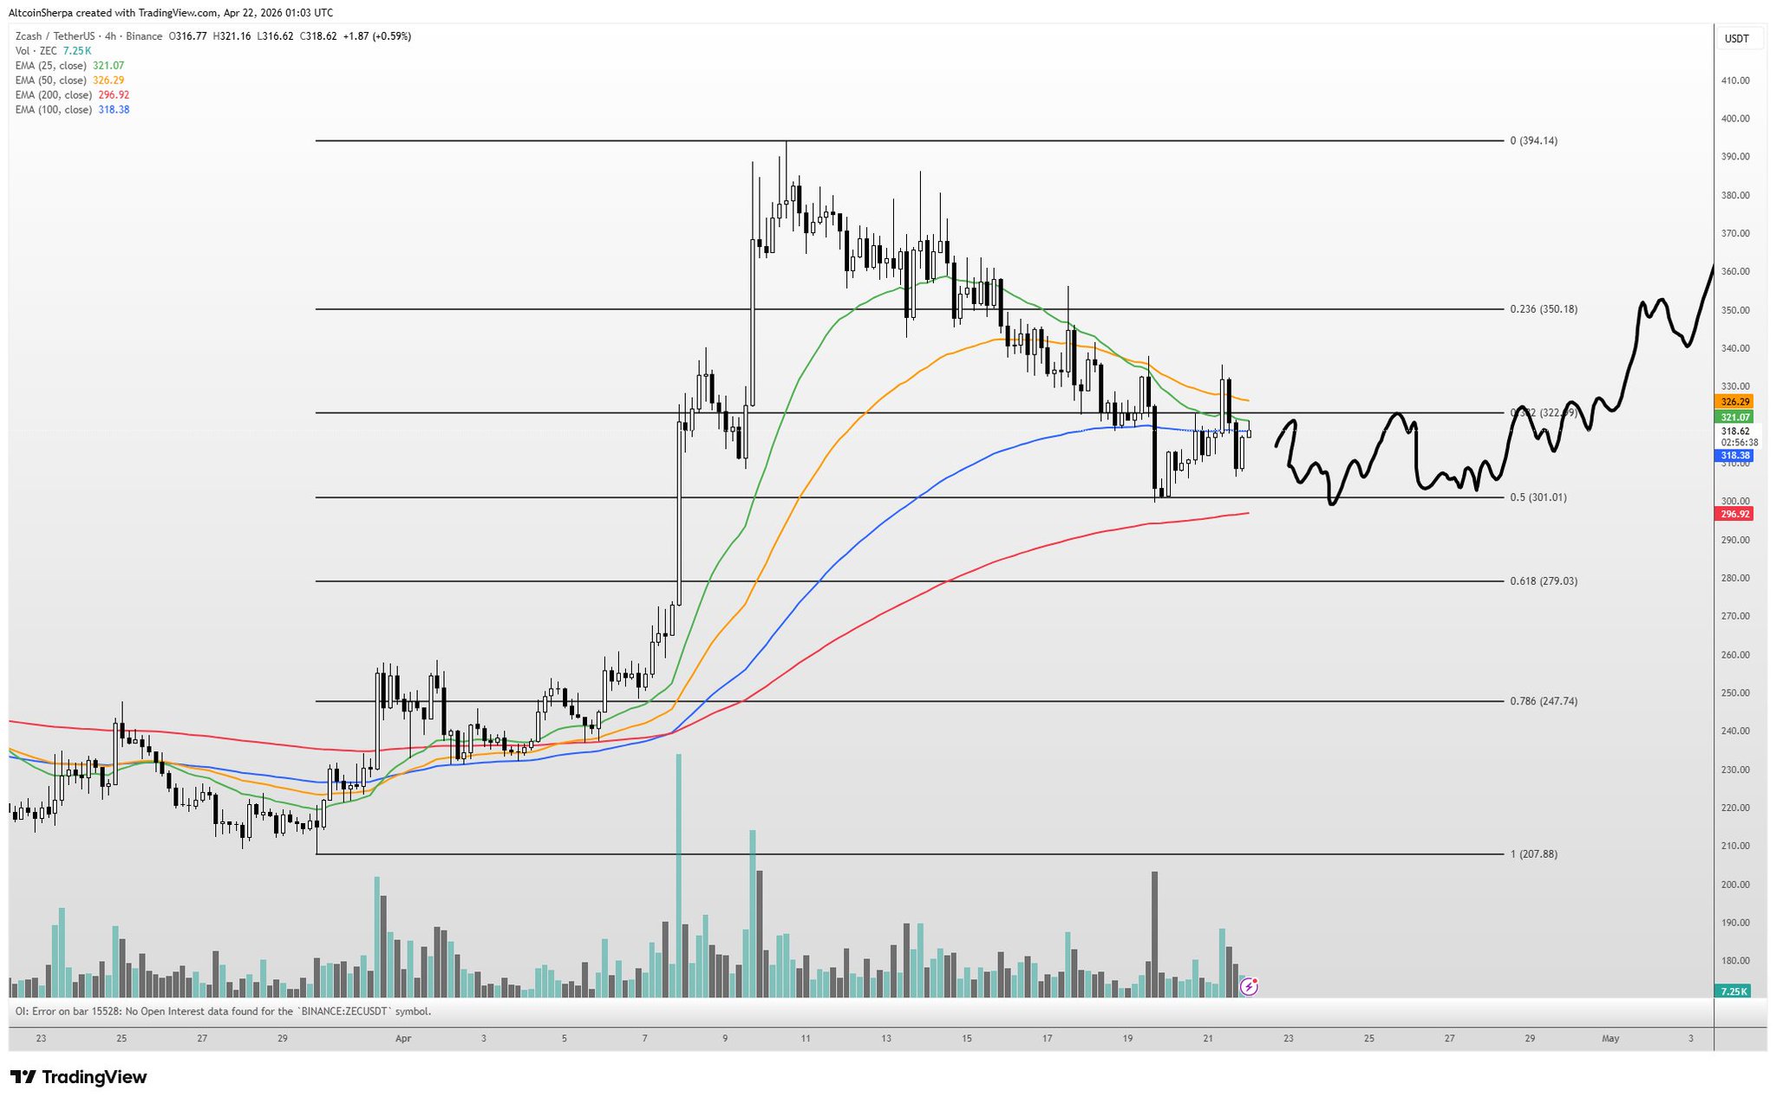1776x1103 pixels.
Task: Select the EMA (100, close) legend entry
Action: [x=53, y=110]
